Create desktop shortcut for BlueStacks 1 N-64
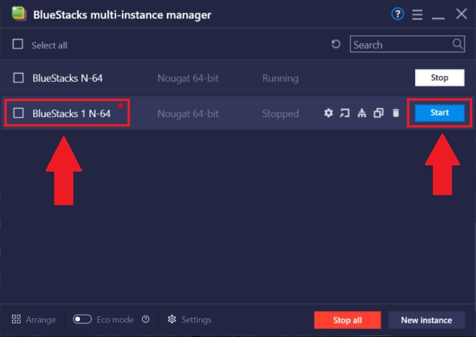This screenshot has height=337, width=476. tap(345, 113)
